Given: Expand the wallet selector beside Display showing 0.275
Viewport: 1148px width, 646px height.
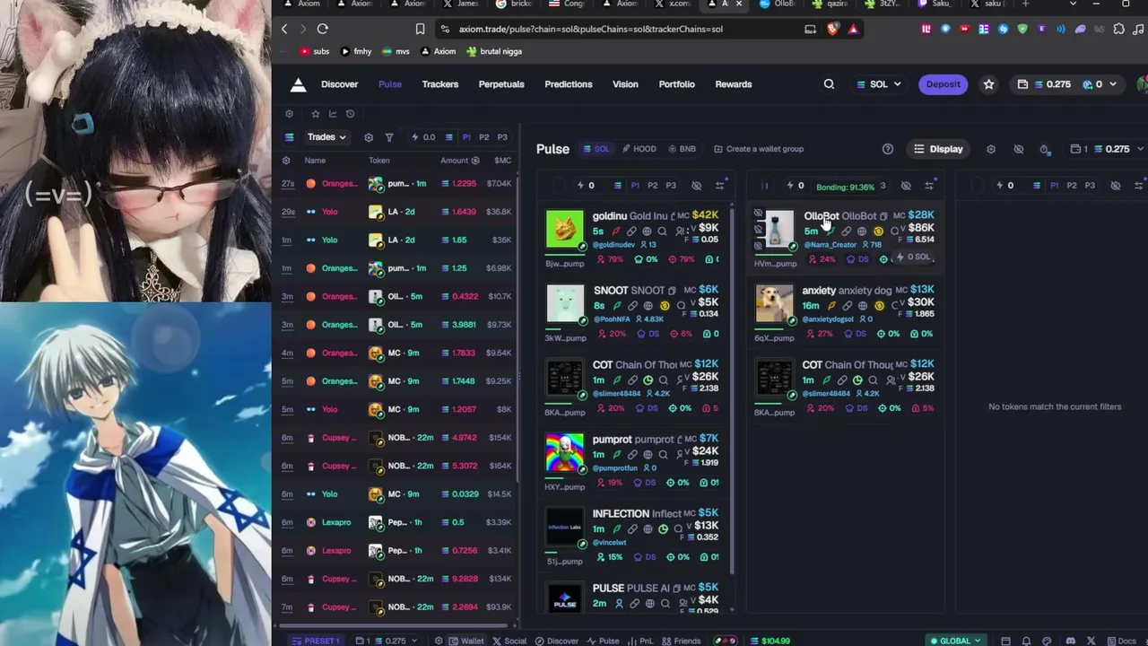Looking at the screenshot, I should point(1108,149).
